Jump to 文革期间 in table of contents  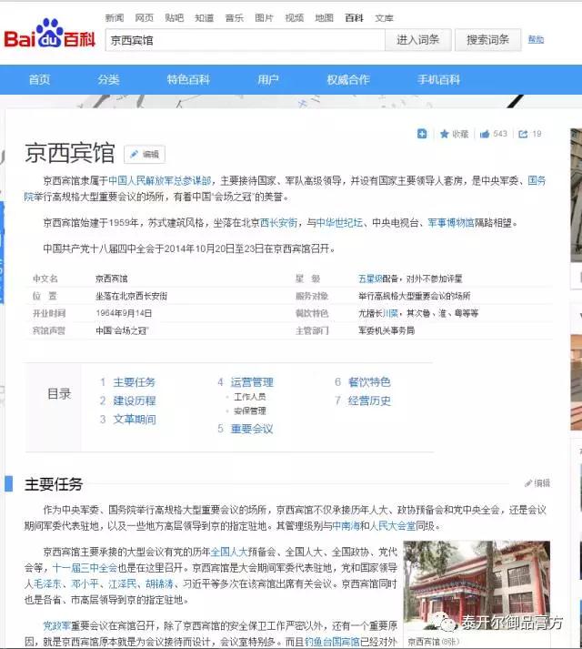134,420
